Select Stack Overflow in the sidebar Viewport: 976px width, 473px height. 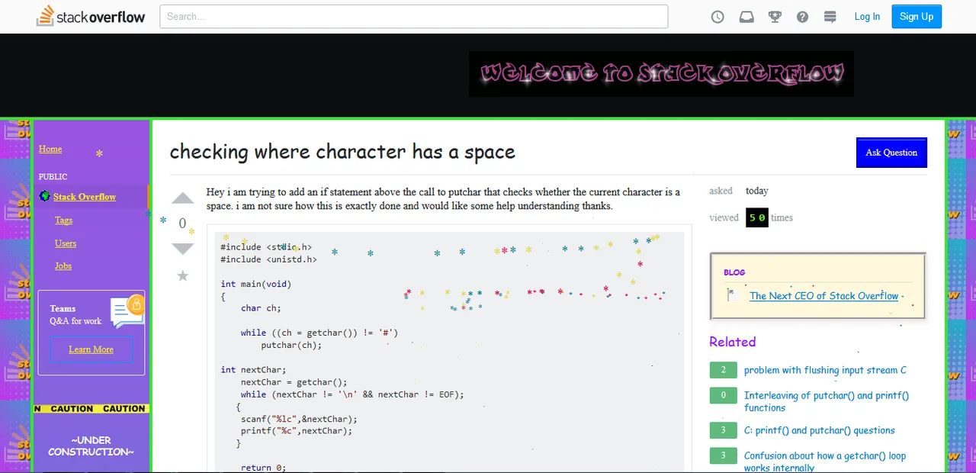[85, 197]
